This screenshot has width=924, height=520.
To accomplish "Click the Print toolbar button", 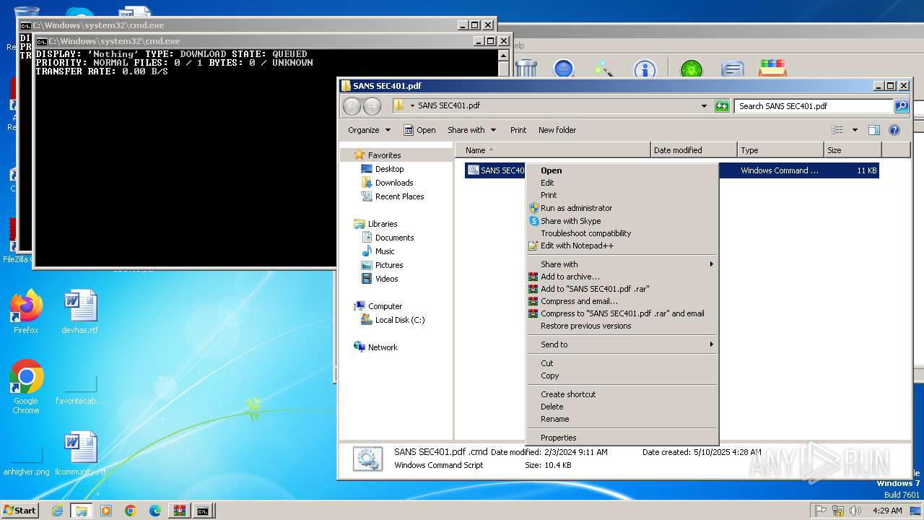I will [518, 130].
